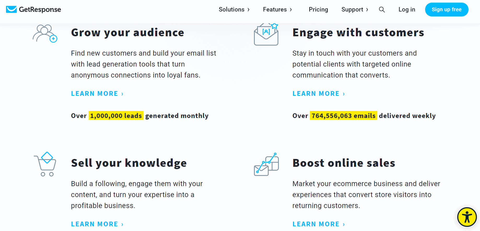Open the search magnifier icon
Image resolution: width=480 pixels, height=231 pixels.
pos(382,10)
